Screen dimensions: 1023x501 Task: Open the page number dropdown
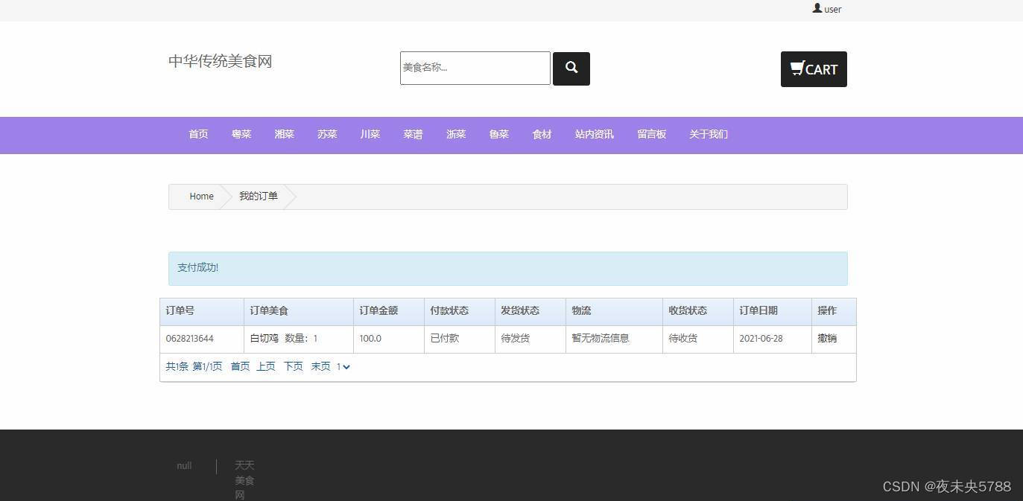[343, 367]
